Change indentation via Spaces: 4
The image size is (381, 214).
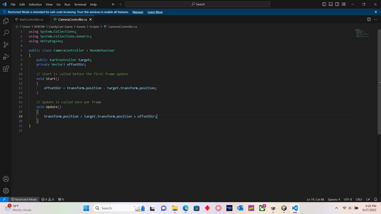[x=334, y=199]
